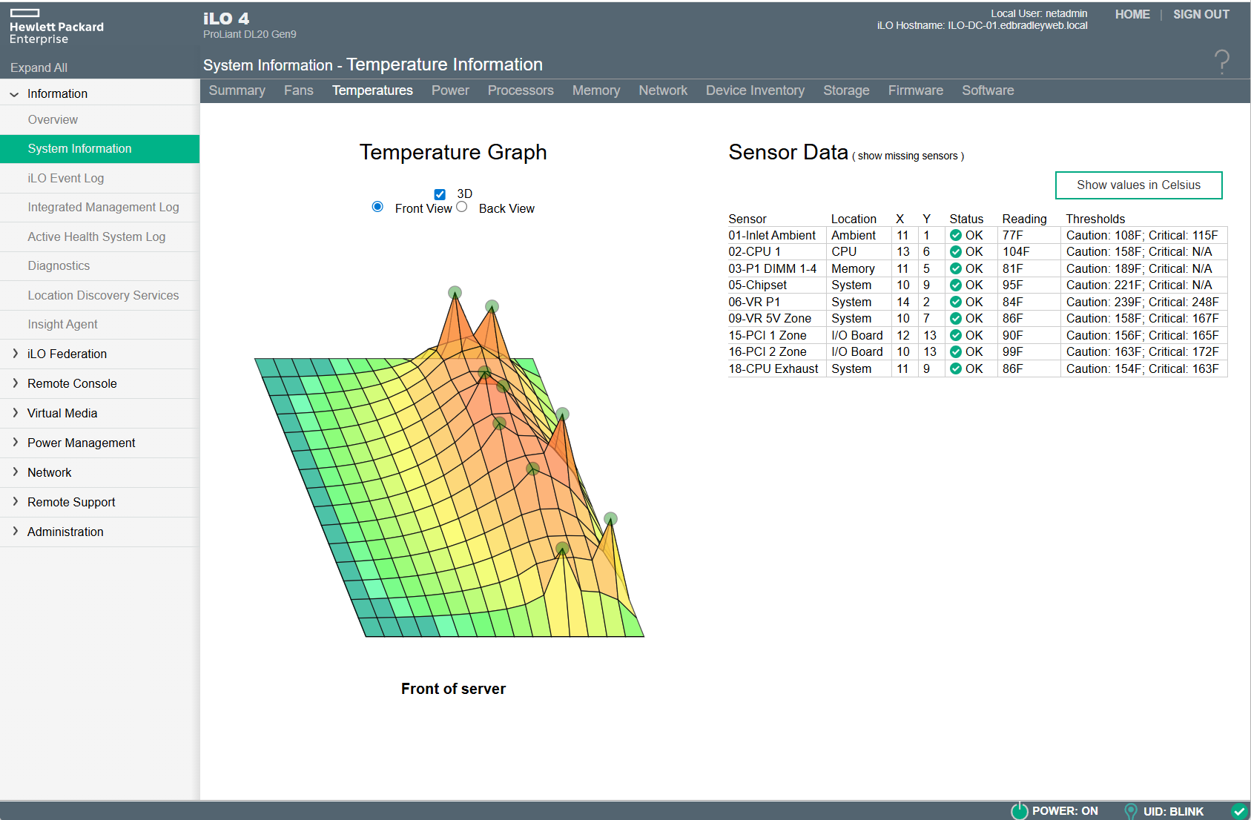Click OK status icon for 18-CPU Exhaust
This screenshot has width=1251, height=820.
(956, 368)
